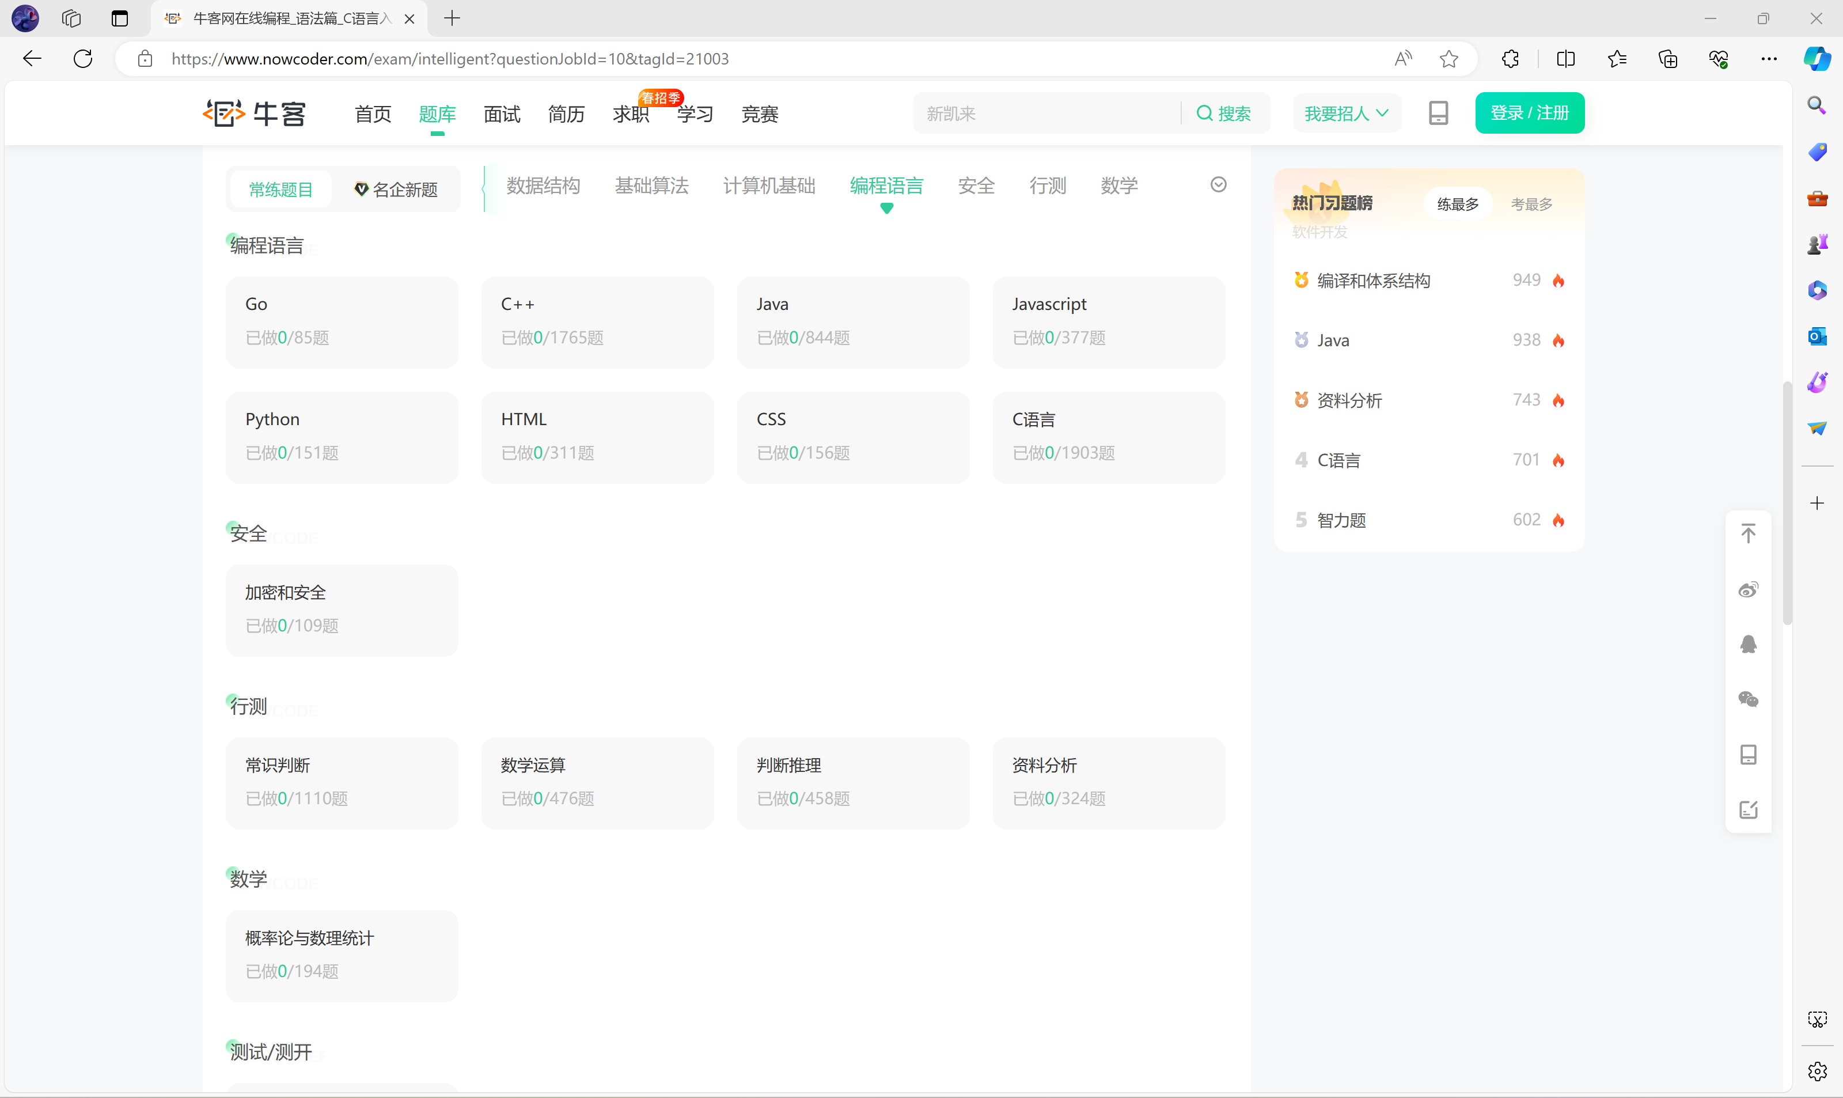Open the QQ share icon
The width and height of the screenshot is (1843, 1098).
(1747, 643)
